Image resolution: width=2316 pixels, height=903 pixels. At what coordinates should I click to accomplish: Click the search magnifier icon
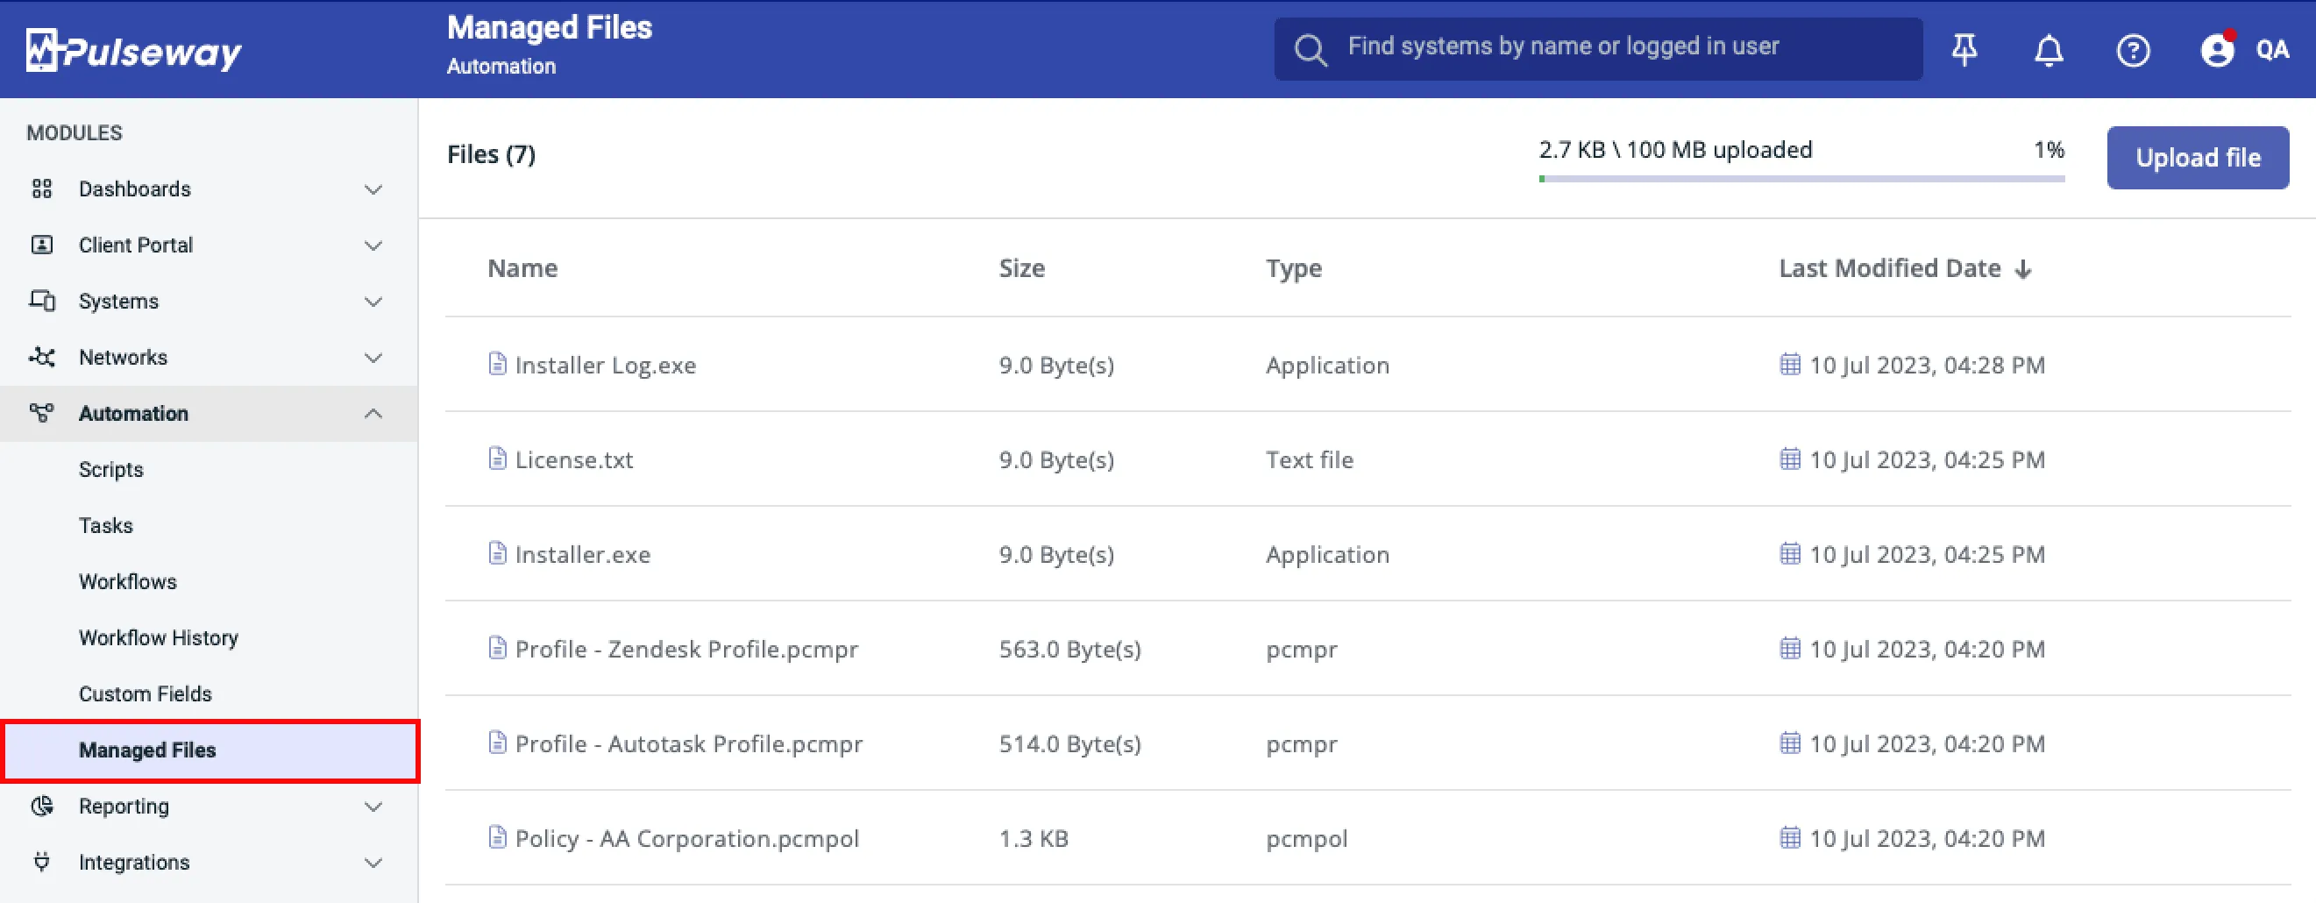[x=1310, y=49]
